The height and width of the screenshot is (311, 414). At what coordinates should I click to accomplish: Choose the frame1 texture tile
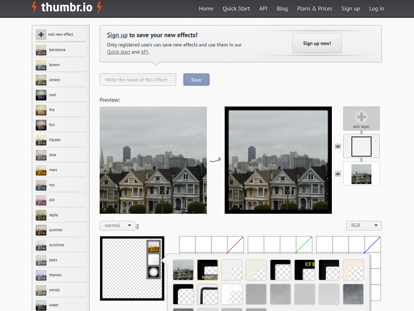208,270
